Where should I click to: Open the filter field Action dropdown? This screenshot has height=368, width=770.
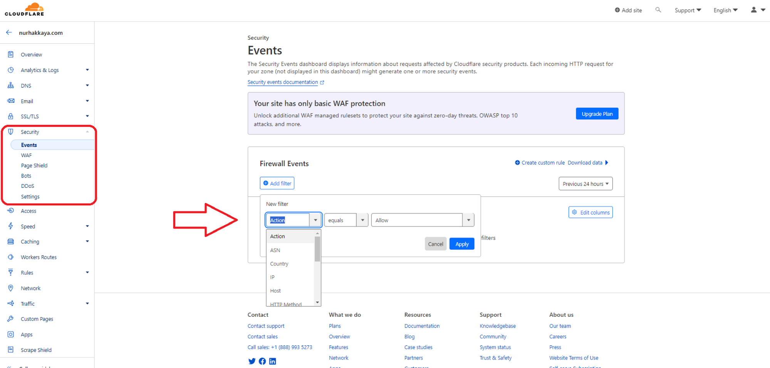[x=315, y=220]
